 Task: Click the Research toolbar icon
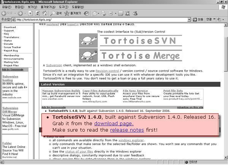tap(128, 13)
